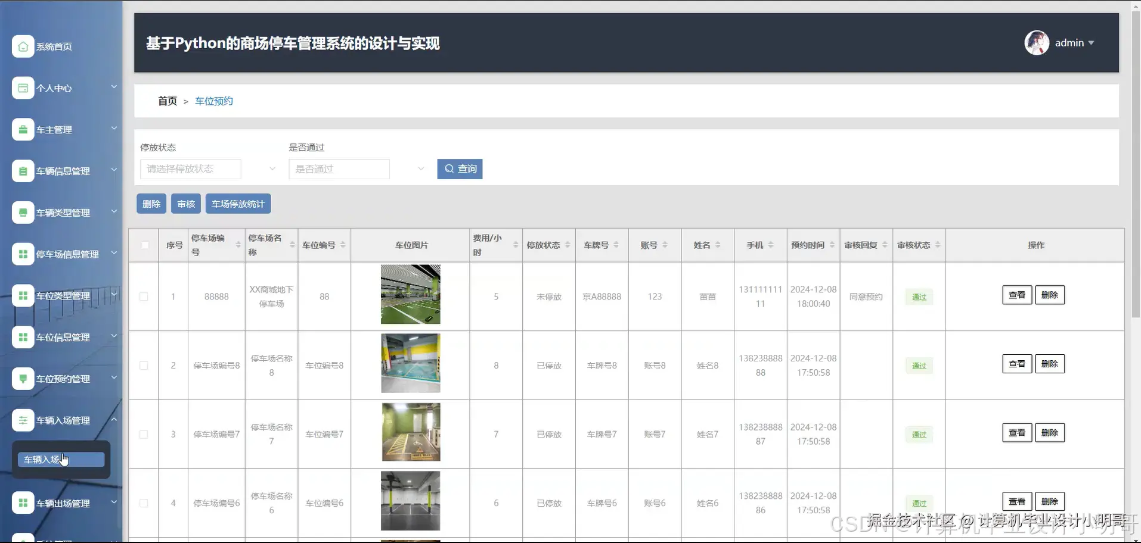Click the 系统首页 home icon in sidebar
Image resolution: width=1141 pixels, height=543 pixels.
tap(23, 46)
